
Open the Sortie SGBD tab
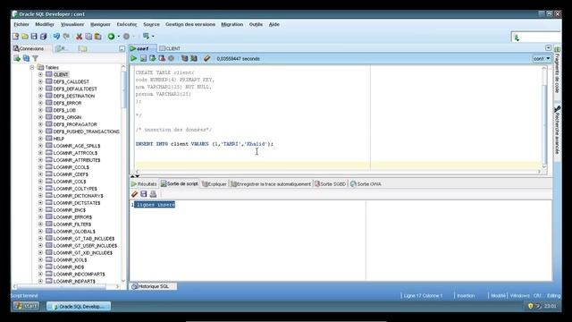coord(330,184)
